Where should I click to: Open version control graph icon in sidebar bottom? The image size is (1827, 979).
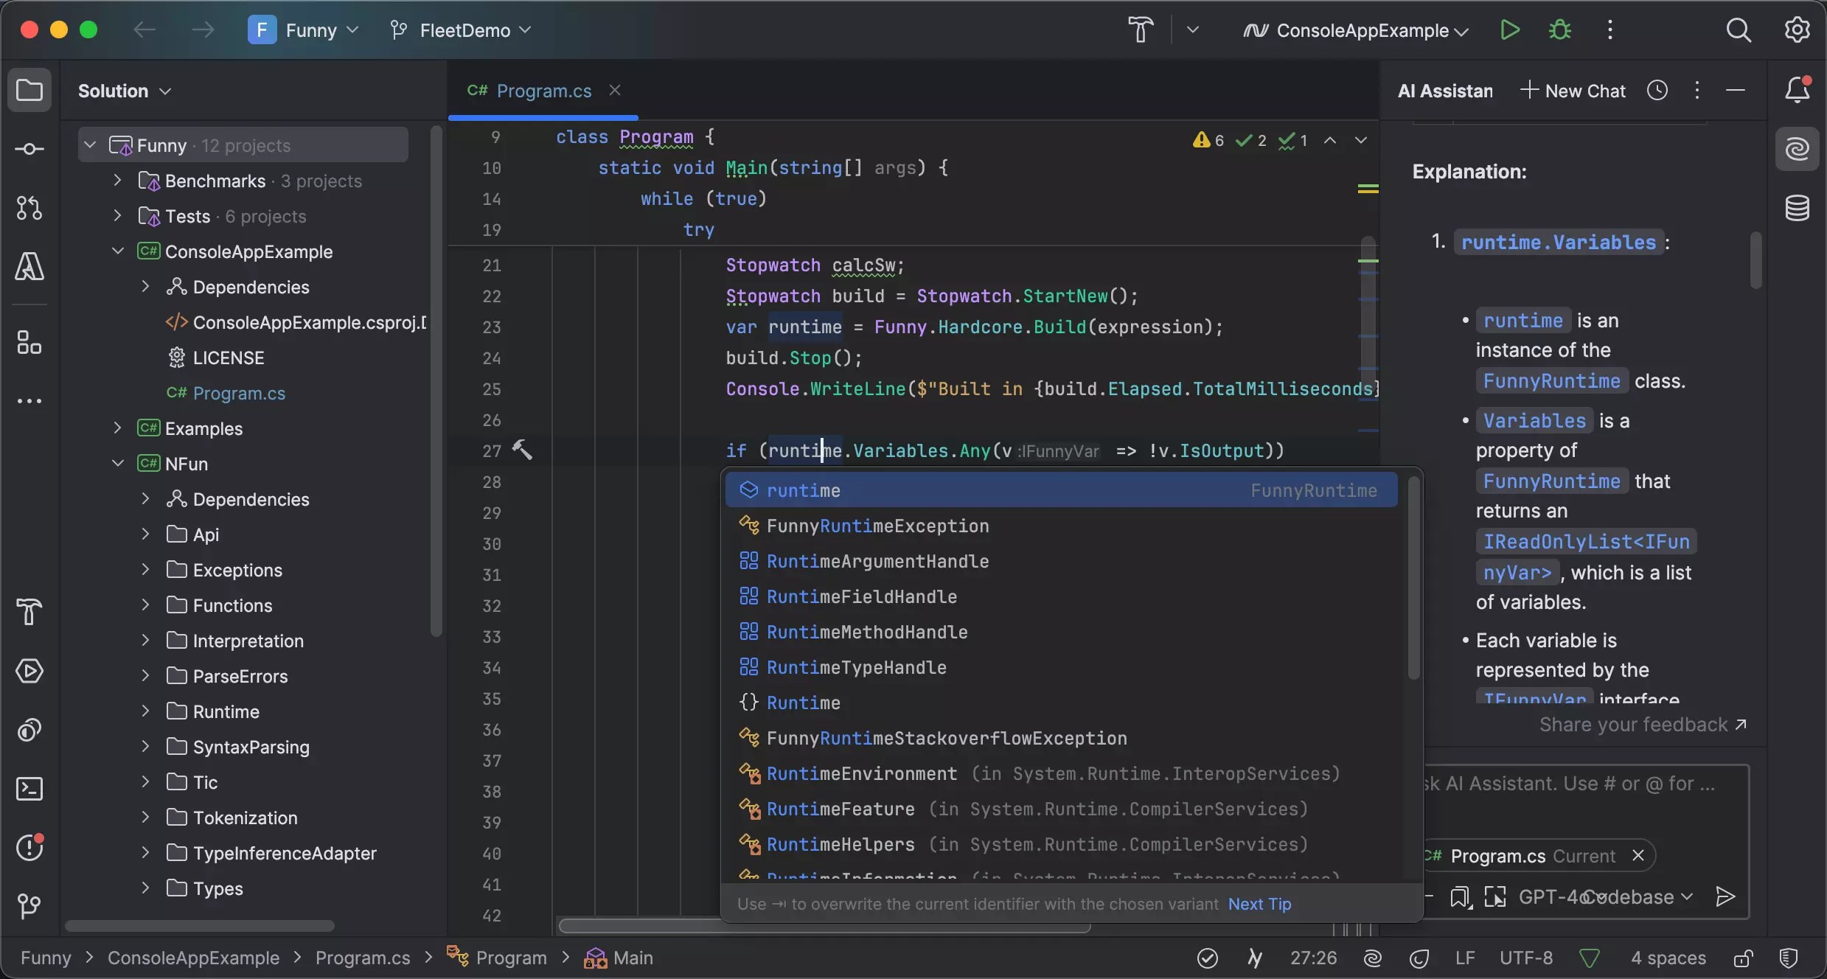(x=28, y=905)
